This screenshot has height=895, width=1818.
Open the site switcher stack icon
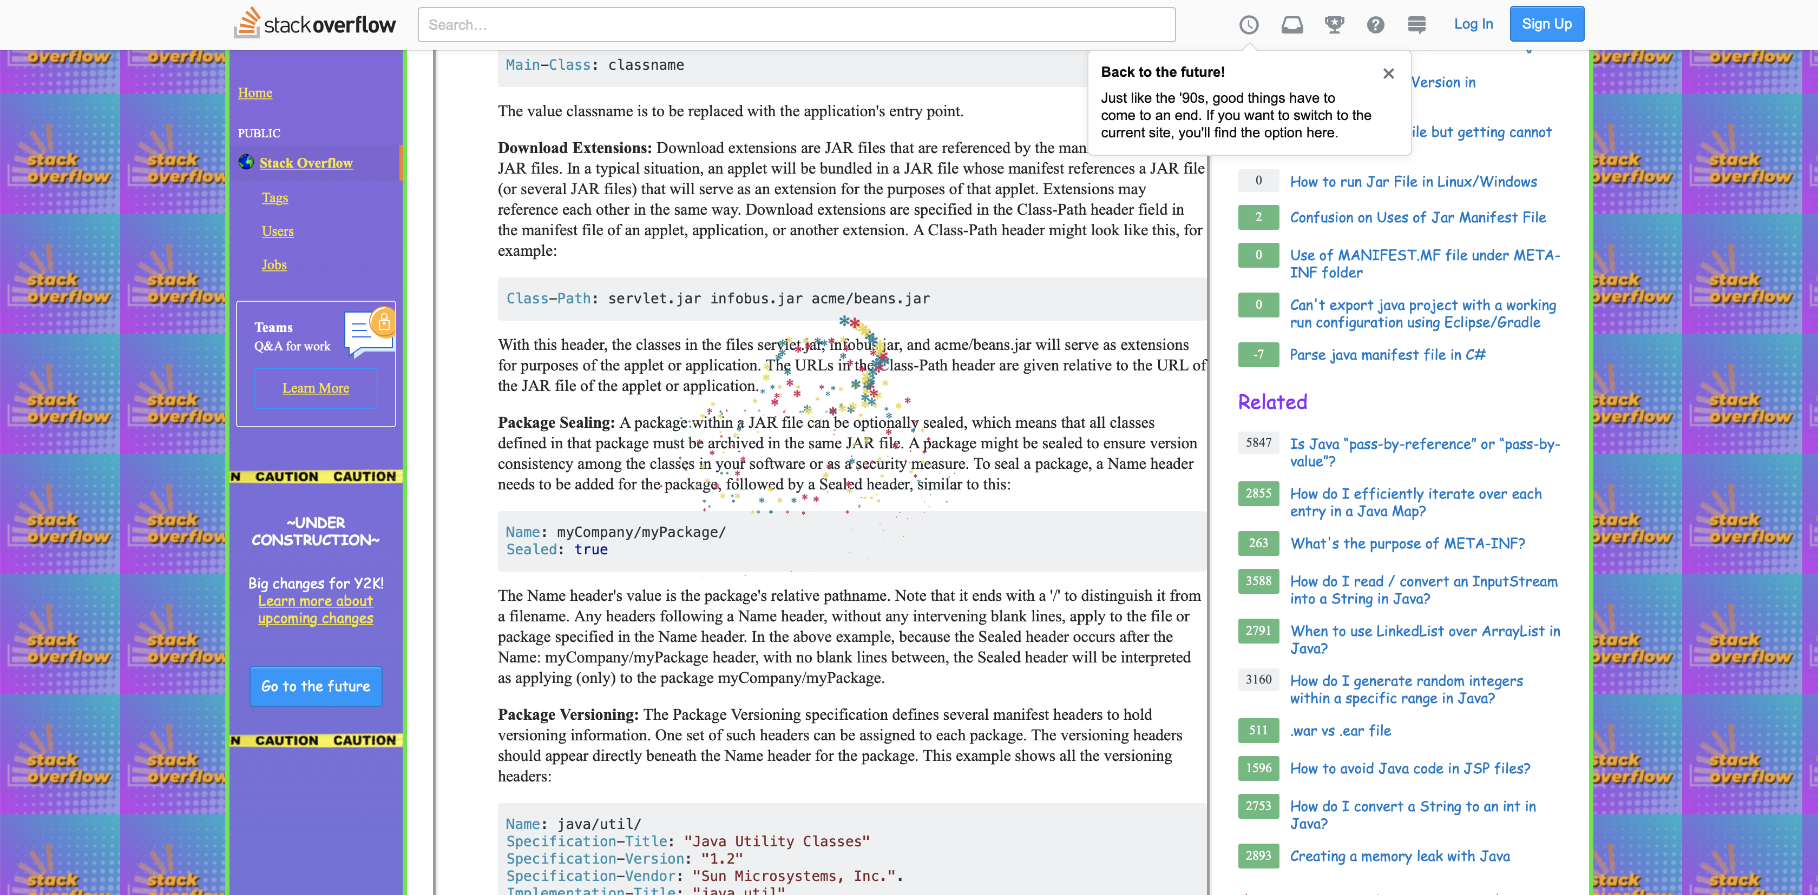tap(1416, 25)
